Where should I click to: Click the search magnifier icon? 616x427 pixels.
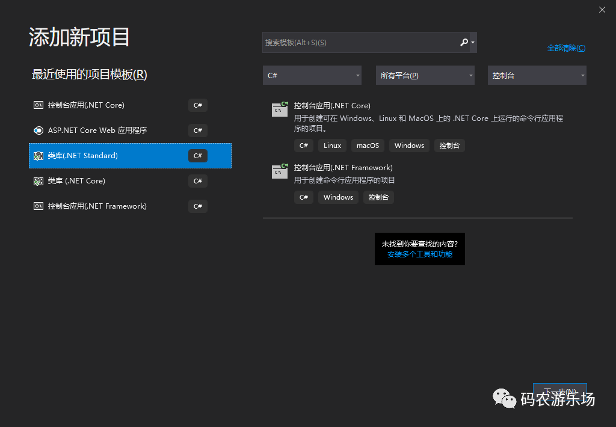[x=464, y=42]
